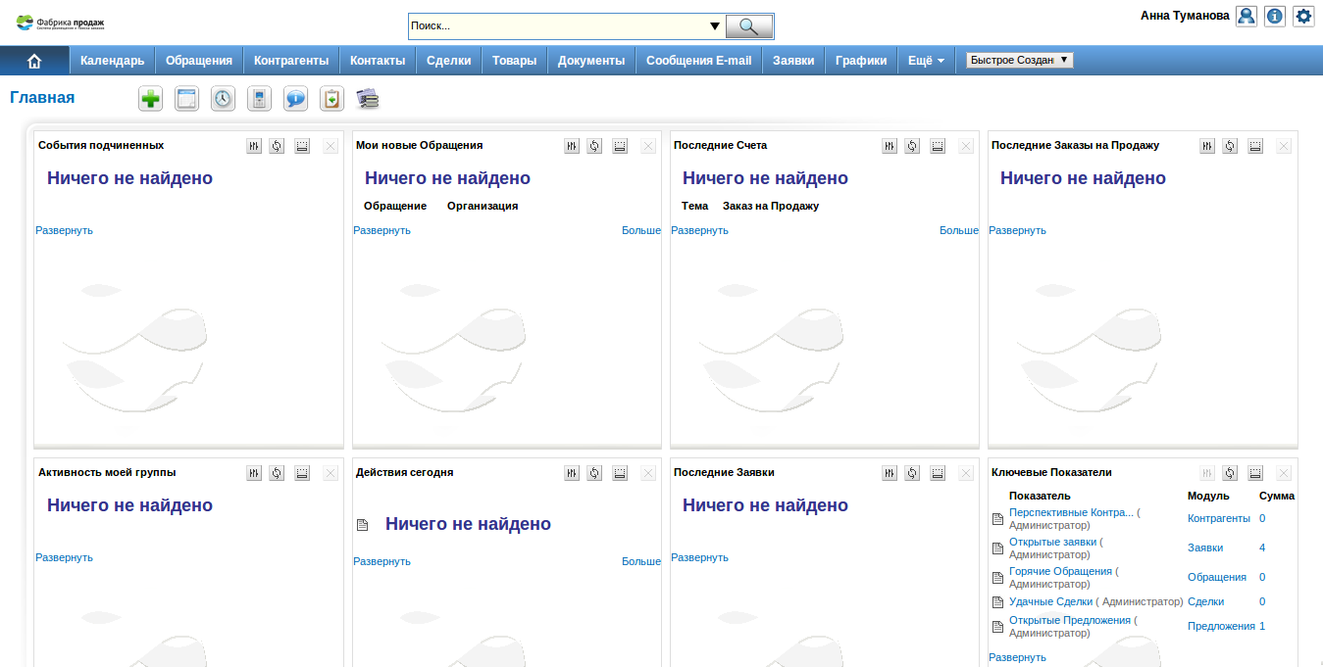Go to Сообщения E-mail
The width and height of the screenshot is (1323, 667).
click(699, 61)
